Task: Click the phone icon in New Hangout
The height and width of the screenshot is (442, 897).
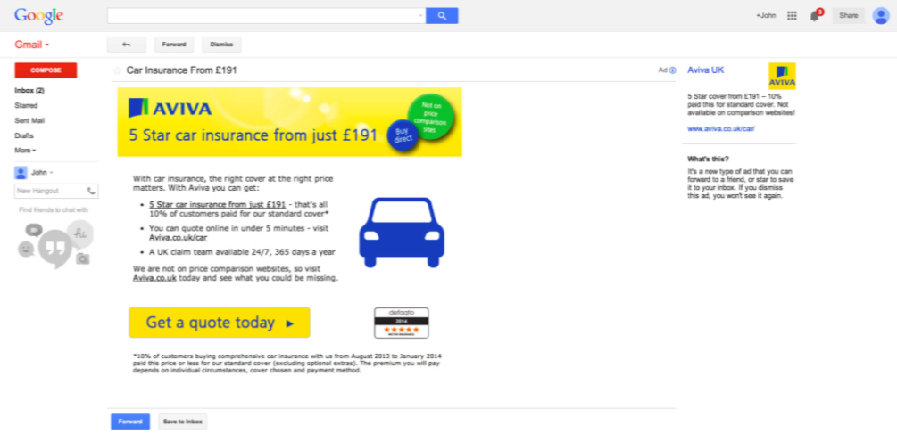Action: (91, 191)
